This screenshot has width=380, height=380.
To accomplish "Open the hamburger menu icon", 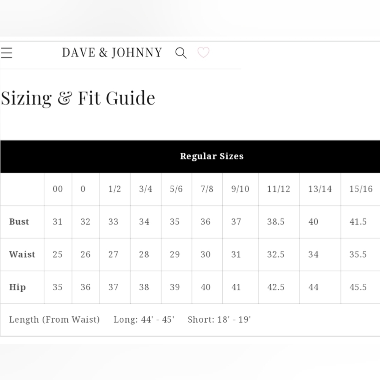I will pyautogui.click(x=6, y=52).
